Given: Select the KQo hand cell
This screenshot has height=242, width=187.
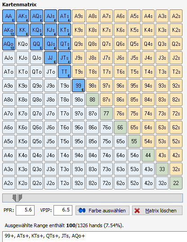Looking at the screenshot, I should [23, 44].
